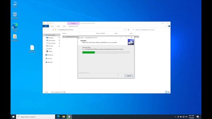Sort files by Type column
Screen dimensions: 212x119
point(116,33)
